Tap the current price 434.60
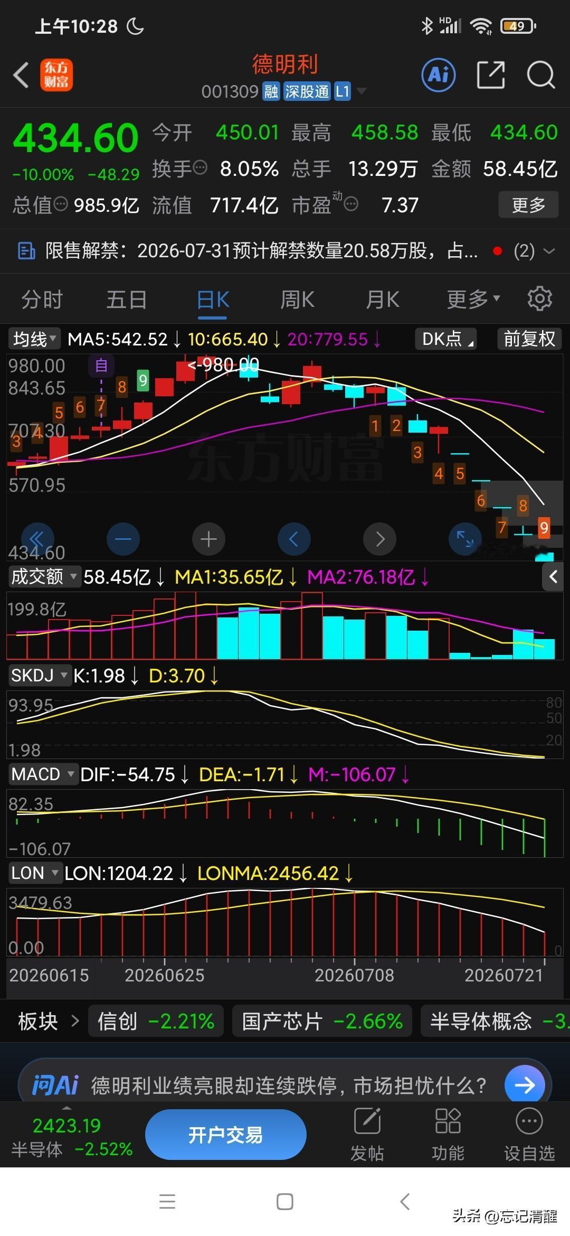The image size is (570, 1236). (x=75, y=138)
